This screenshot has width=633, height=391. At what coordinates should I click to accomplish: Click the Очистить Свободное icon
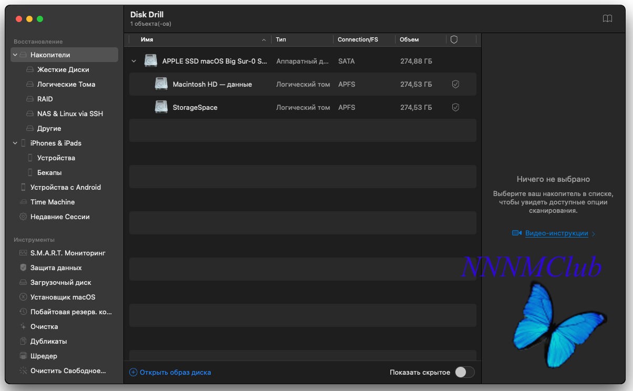click(x=23, y=371)
